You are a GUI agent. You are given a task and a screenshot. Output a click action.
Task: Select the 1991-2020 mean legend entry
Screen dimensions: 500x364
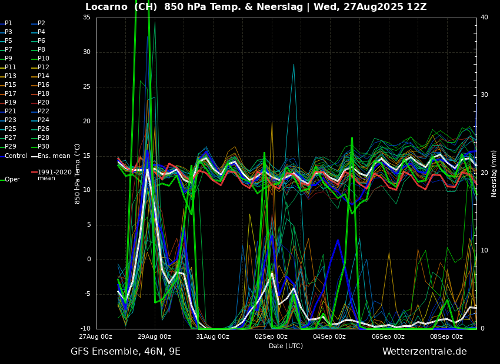(x=54, y=175)
